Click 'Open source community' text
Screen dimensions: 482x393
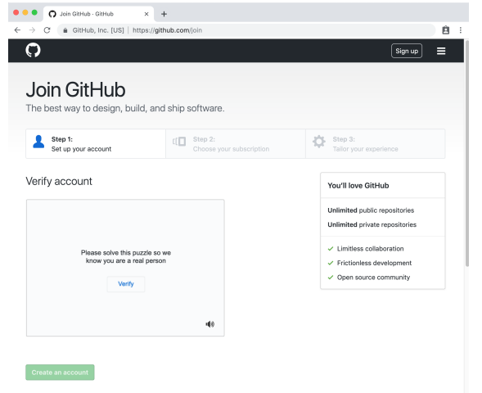click(x=373, y=278)
